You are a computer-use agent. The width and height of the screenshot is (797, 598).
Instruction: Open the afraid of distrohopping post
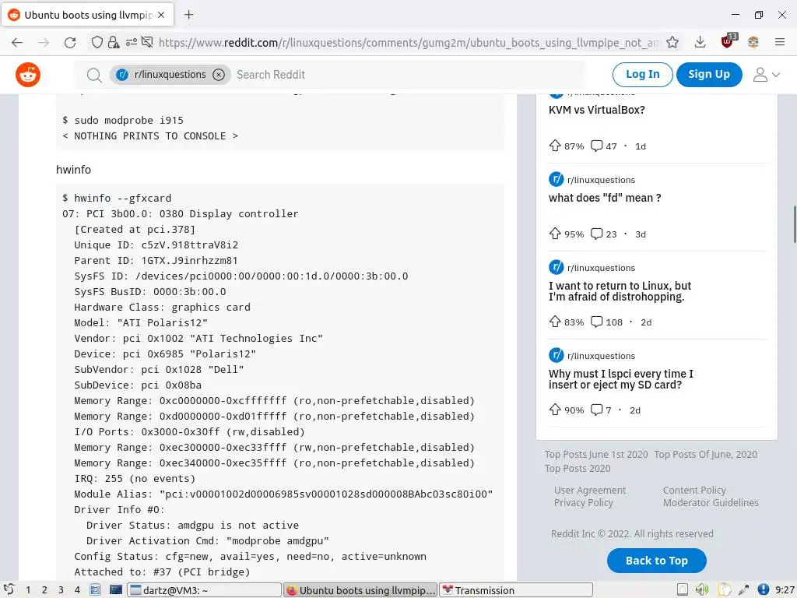(620, 291)
